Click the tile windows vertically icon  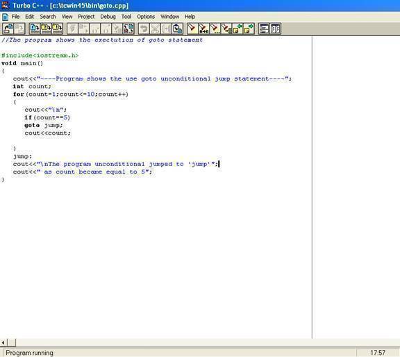click(276, 28)
